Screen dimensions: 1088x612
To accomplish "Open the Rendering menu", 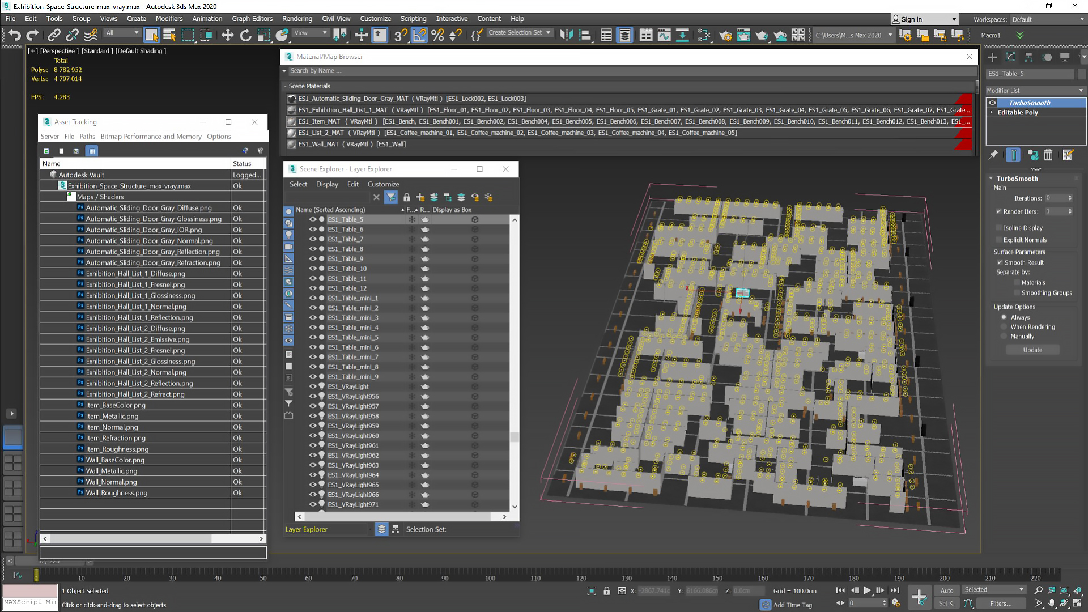I will click(297, 19).
